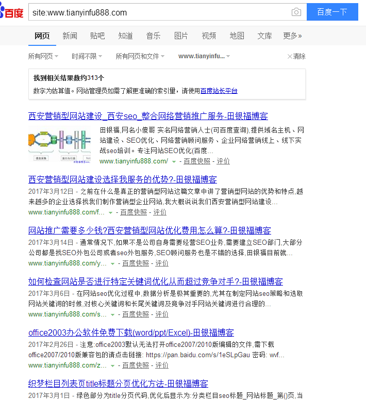The height and width of the screenshot is (400, 366).
Task: Switch to the 新闻 tab
Action: pos(70,36)
